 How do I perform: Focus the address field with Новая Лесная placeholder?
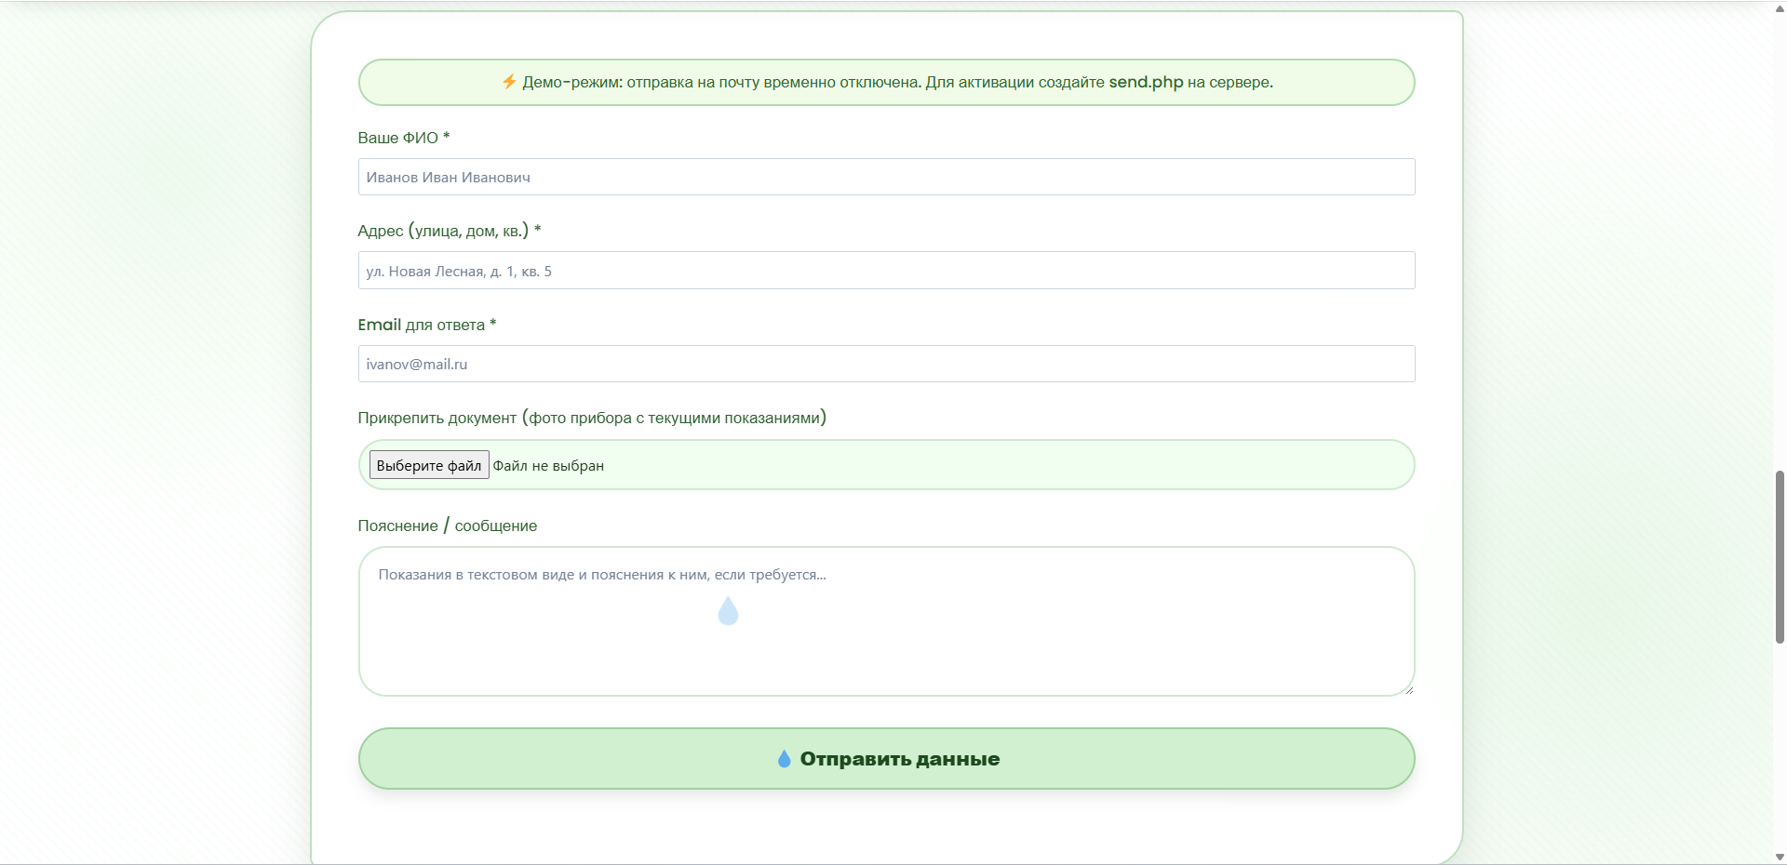tap(886, 271)
